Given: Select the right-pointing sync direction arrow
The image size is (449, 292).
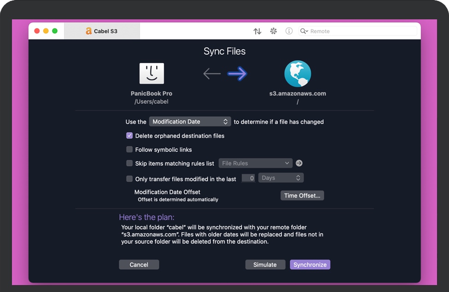Looking at the screenshot, I should click(x=237, y=74).
